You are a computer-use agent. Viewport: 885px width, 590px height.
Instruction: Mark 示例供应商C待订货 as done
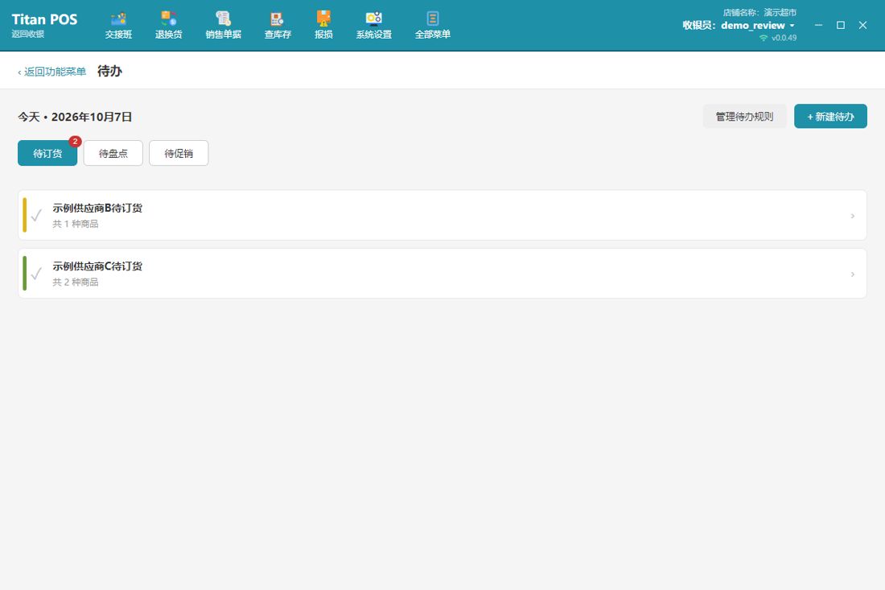point(37,273)
